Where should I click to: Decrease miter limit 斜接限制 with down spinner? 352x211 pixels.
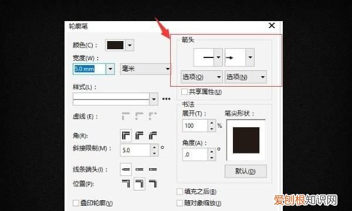154,153
